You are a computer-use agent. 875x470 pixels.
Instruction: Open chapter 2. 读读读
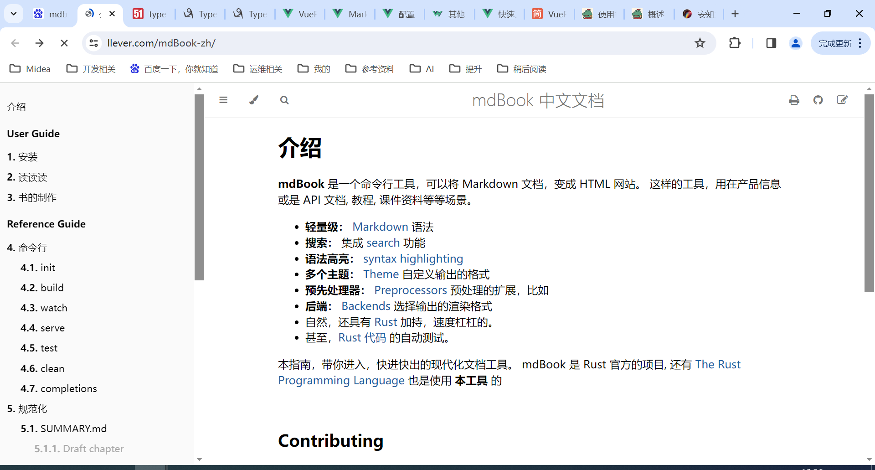click(27, 177)
